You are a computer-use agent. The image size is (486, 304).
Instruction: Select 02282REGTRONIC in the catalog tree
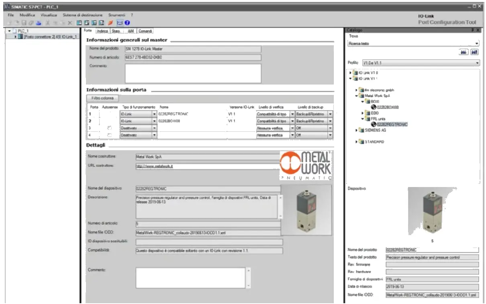coord(391,124)
